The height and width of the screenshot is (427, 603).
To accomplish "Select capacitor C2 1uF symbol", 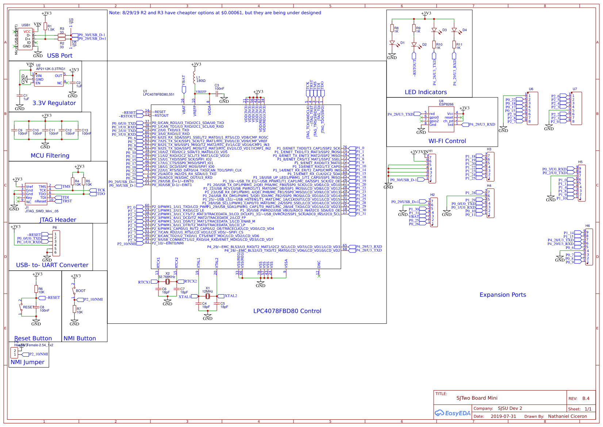I will [73, 83].
